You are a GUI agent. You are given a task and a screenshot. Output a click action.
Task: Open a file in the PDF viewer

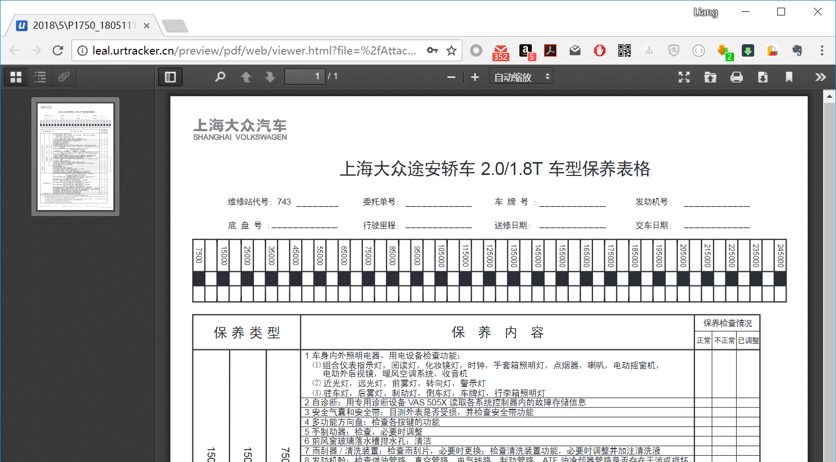coord(710,77)
